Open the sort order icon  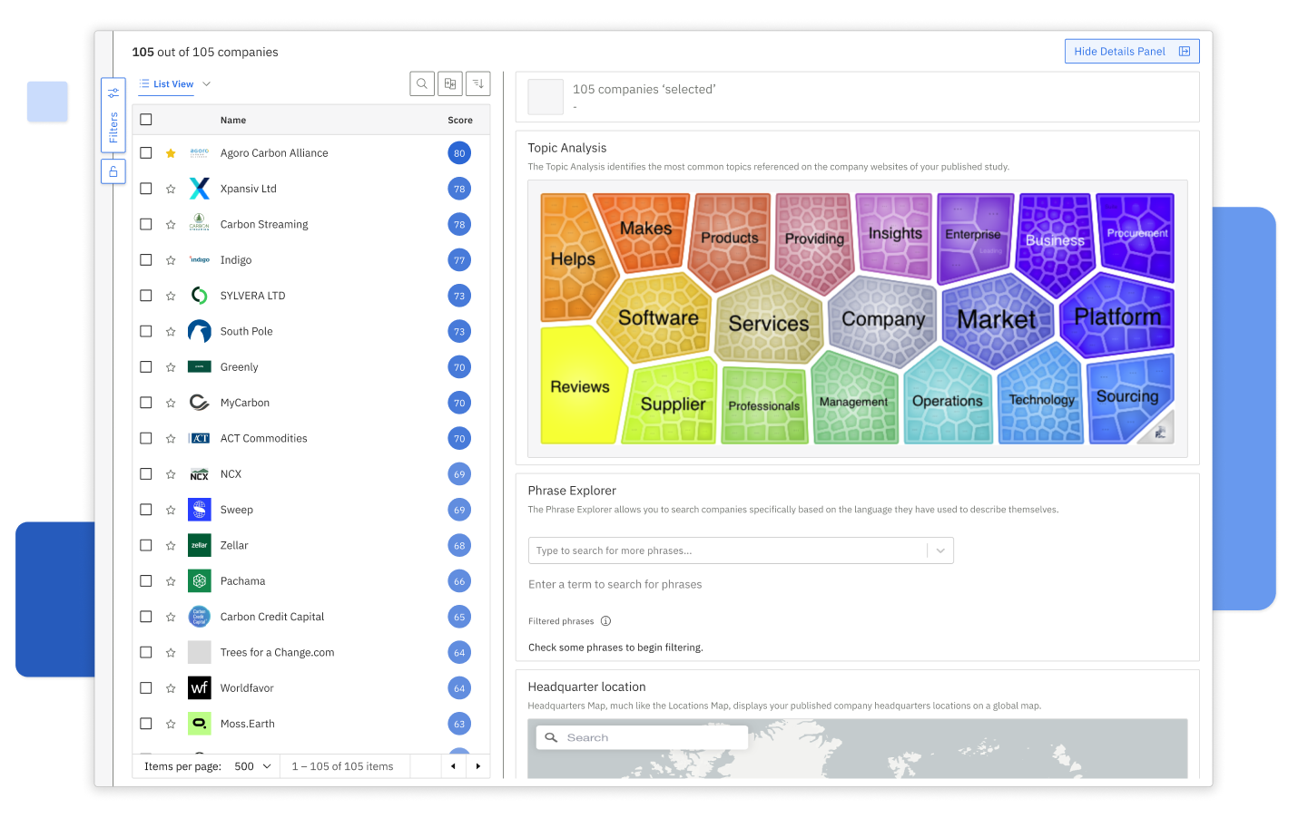tap(478, 83)
